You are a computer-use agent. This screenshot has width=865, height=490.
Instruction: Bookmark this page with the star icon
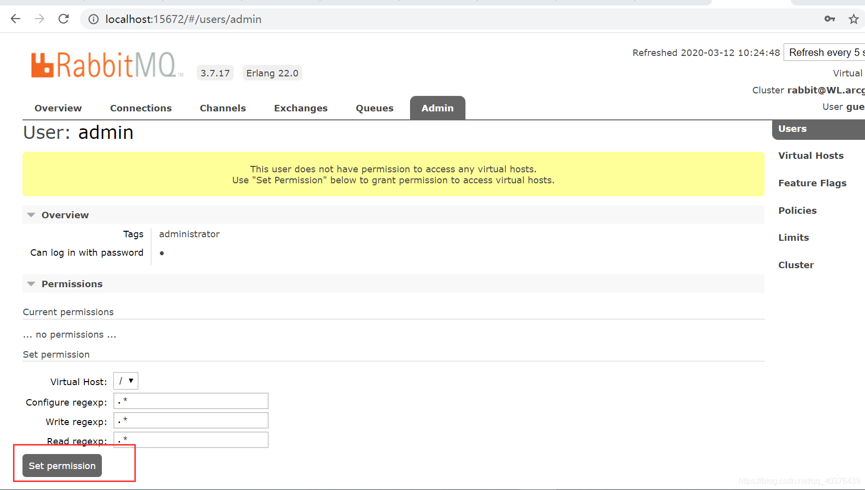[854, 19]
